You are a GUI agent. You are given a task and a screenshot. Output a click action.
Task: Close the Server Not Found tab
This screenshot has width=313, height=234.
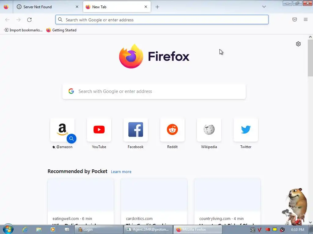(x=77, y=7)
